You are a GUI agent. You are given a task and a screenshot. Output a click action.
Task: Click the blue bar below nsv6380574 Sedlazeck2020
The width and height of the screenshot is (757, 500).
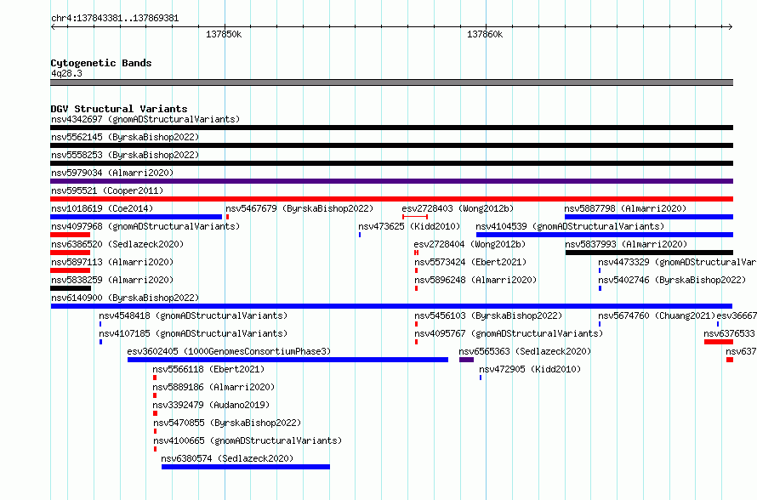246,467
